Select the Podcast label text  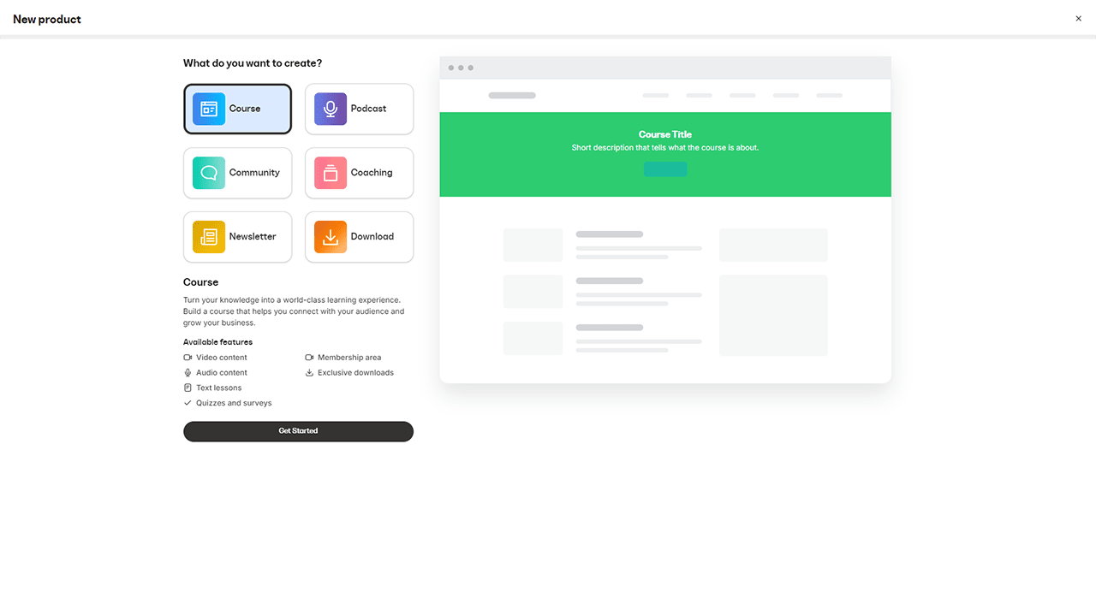(x=368, y=109)
